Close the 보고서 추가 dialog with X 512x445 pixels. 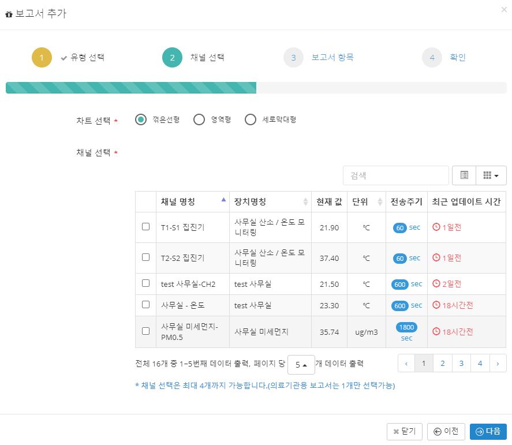tap(504, 10)
